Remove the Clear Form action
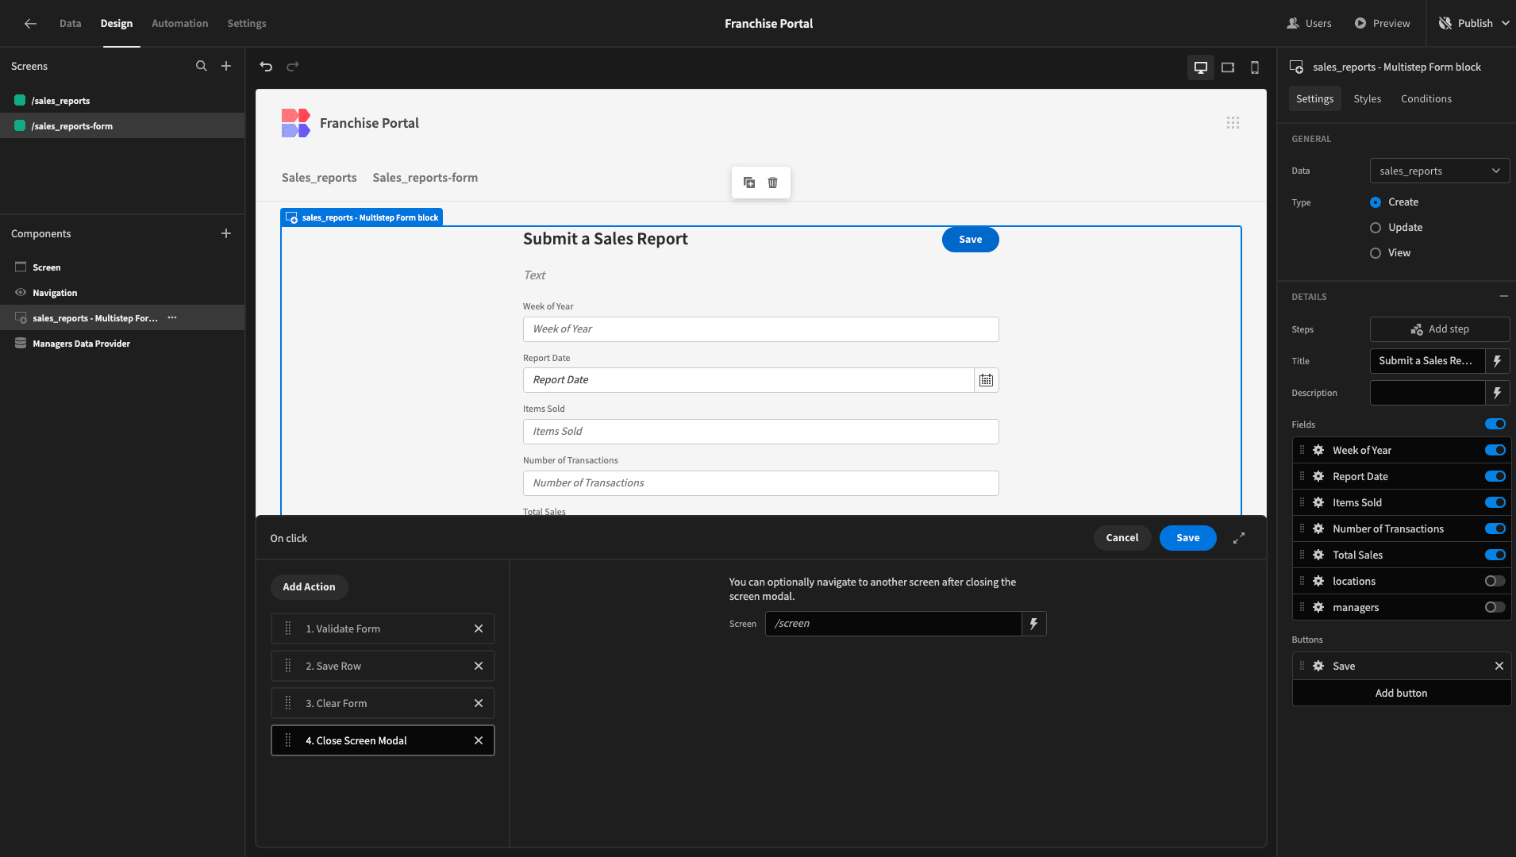 tap(479, 704)
